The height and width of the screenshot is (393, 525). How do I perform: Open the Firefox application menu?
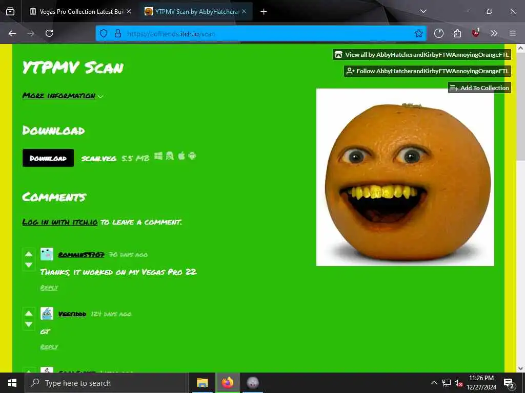(x=513, y=33)
